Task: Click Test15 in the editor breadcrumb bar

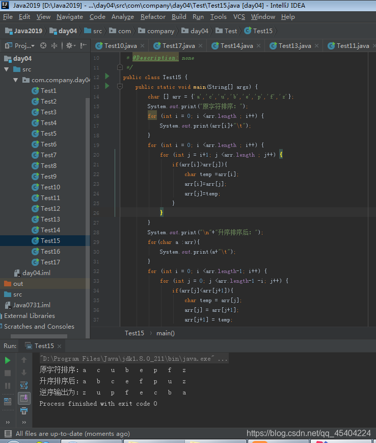Action: coord(135,333)
